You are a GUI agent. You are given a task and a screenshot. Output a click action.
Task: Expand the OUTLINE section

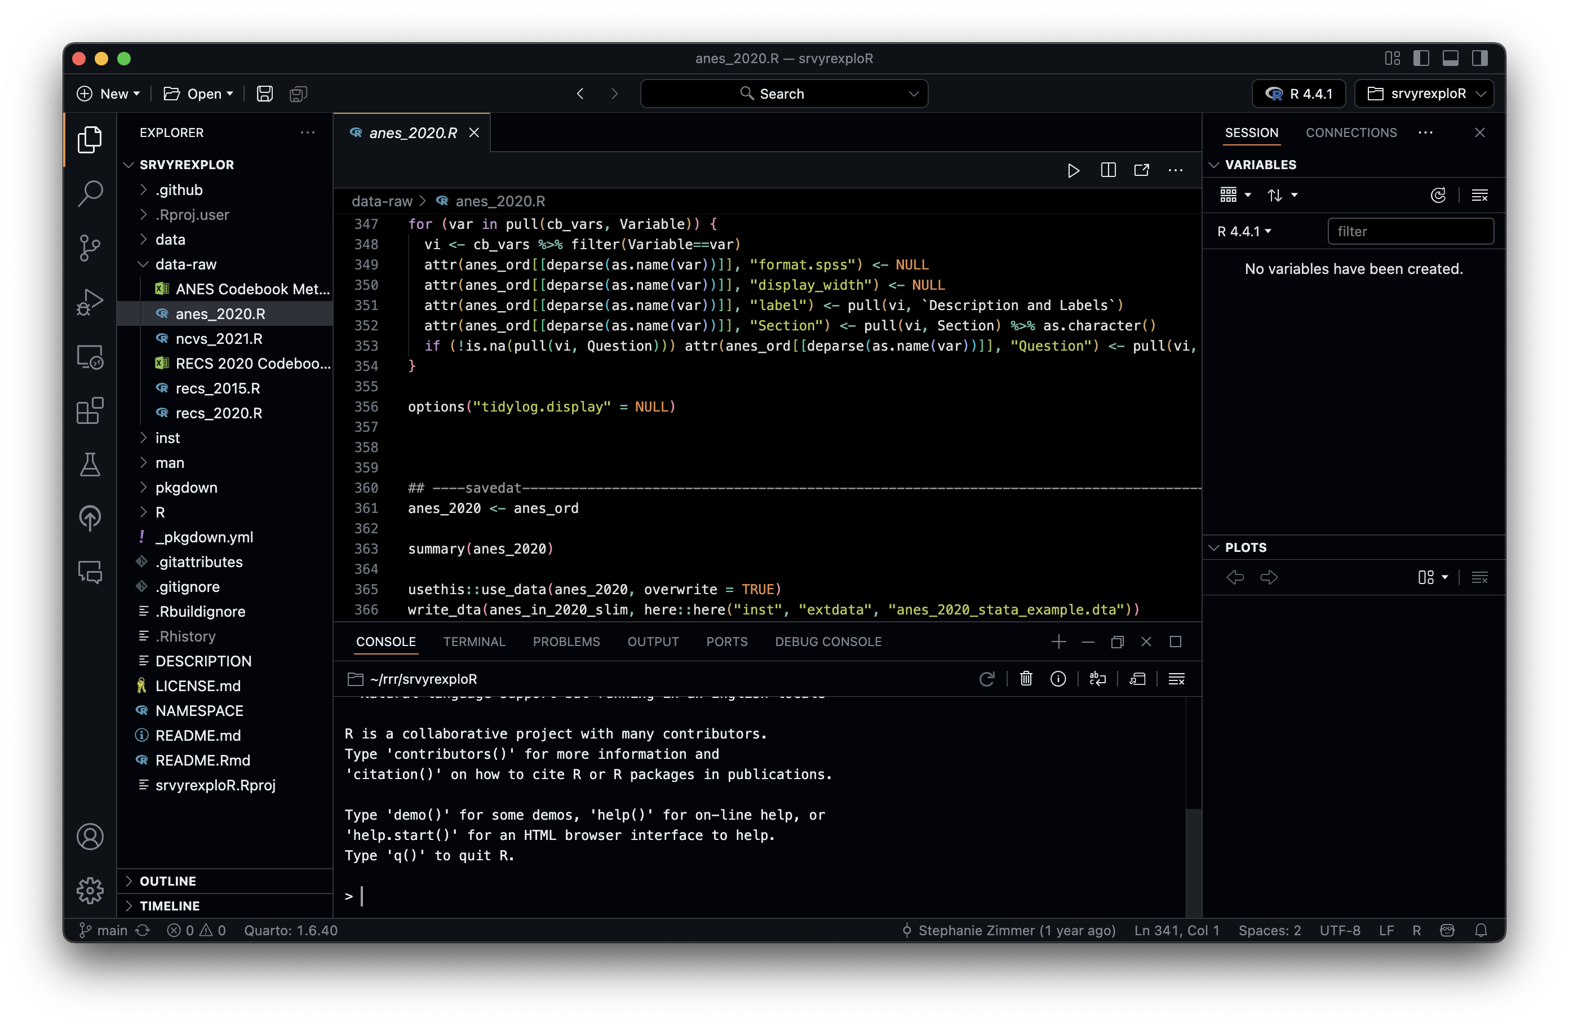pos(167,881)
